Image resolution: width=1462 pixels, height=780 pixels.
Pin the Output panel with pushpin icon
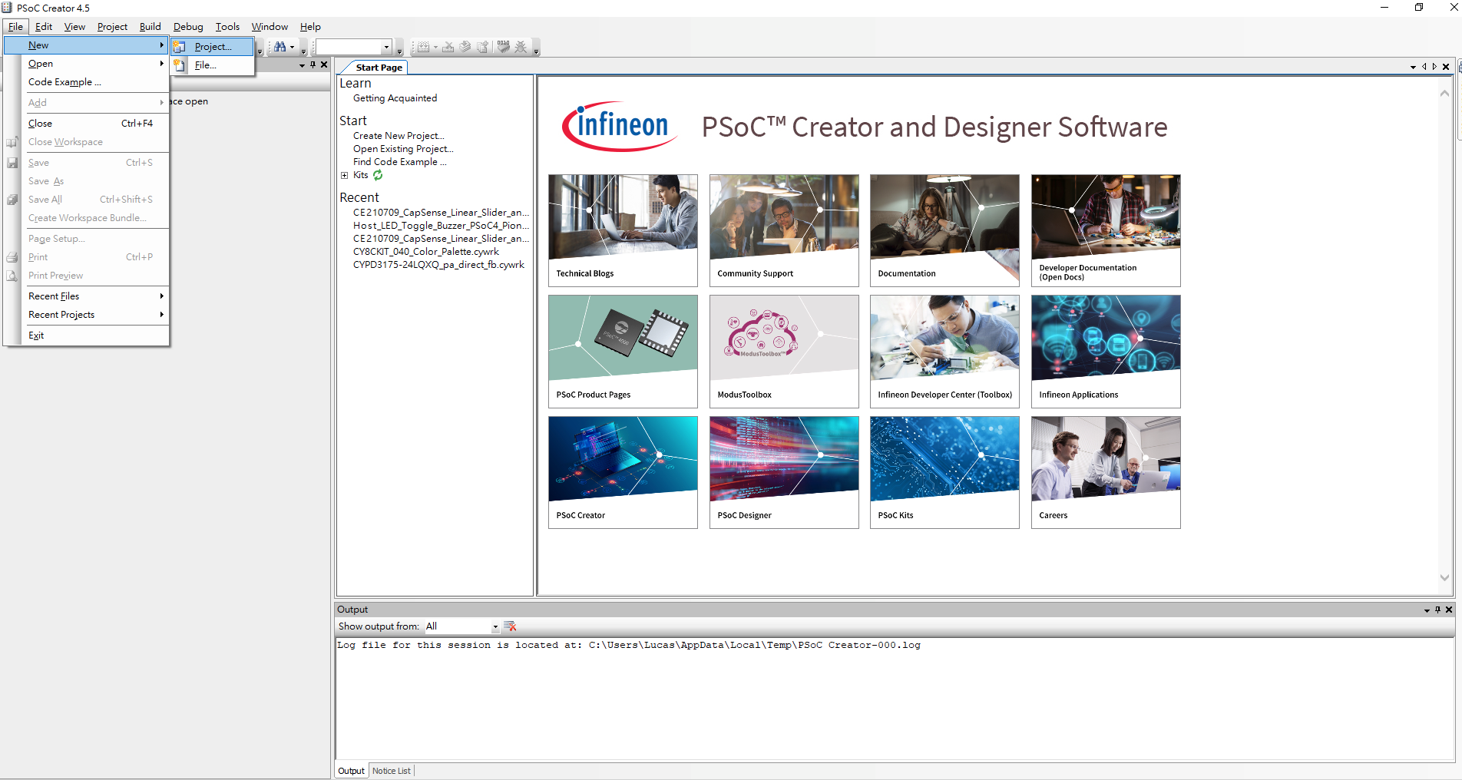(1437, 610)
